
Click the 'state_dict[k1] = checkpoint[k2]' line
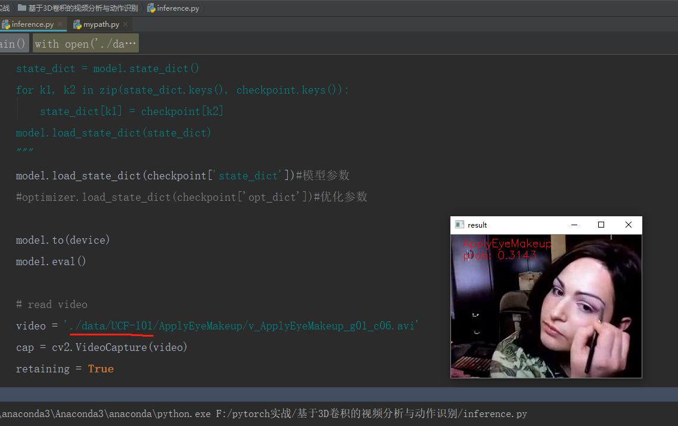click(132, 111)
